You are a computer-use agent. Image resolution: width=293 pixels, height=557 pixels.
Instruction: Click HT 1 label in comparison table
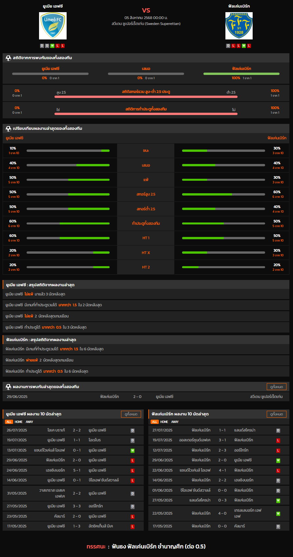[x=146, y=238]
